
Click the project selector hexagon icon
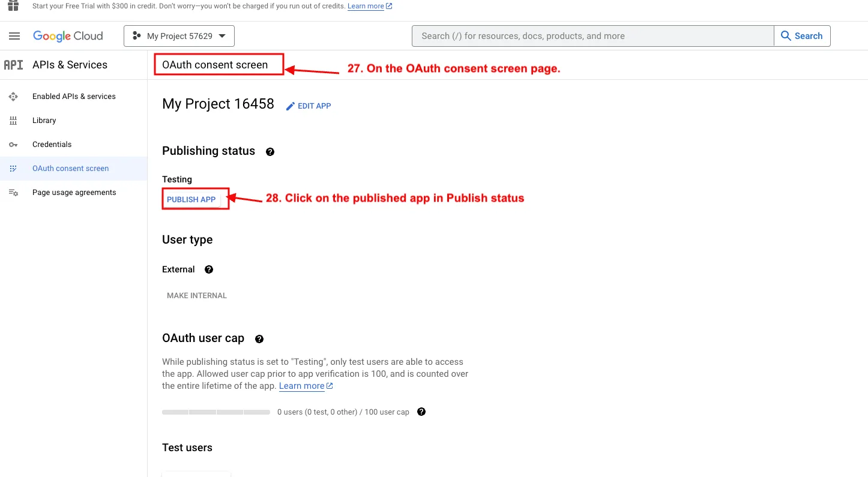137,36
